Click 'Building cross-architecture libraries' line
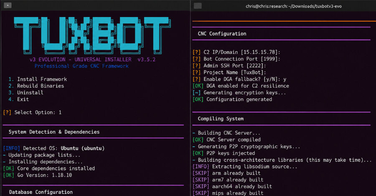Screen dimensions: 376x196 [282, 160]
